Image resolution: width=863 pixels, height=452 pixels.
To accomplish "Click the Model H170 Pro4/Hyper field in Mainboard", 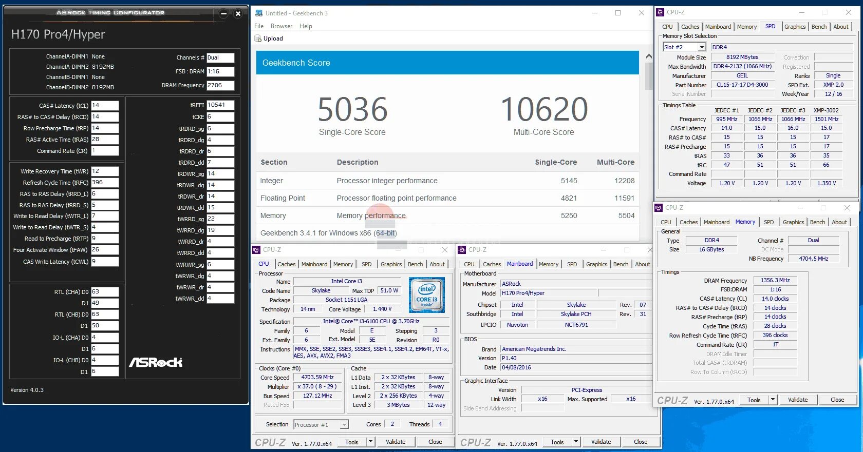I will click(549, 293).
